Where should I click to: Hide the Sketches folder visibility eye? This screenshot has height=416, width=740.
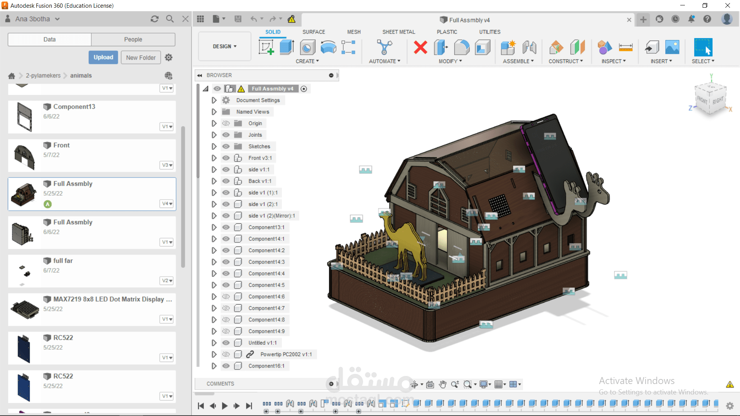point(226,146)
